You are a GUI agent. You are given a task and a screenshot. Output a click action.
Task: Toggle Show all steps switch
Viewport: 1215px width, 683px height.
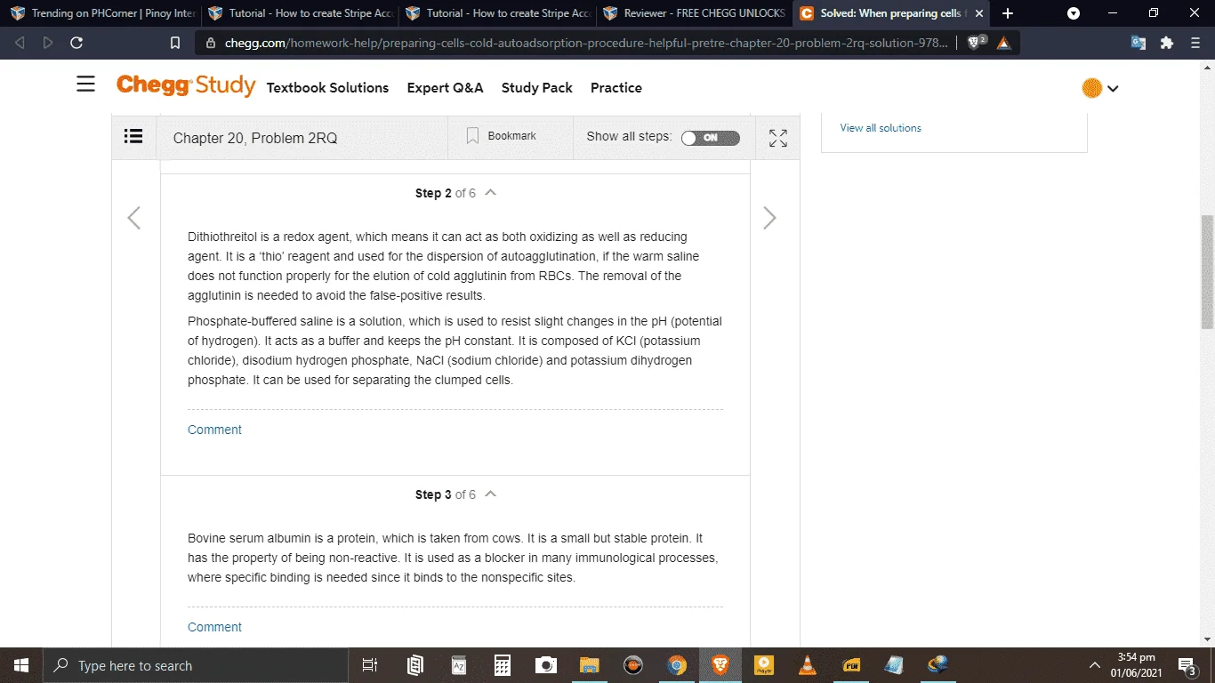(x=710, y=138)
